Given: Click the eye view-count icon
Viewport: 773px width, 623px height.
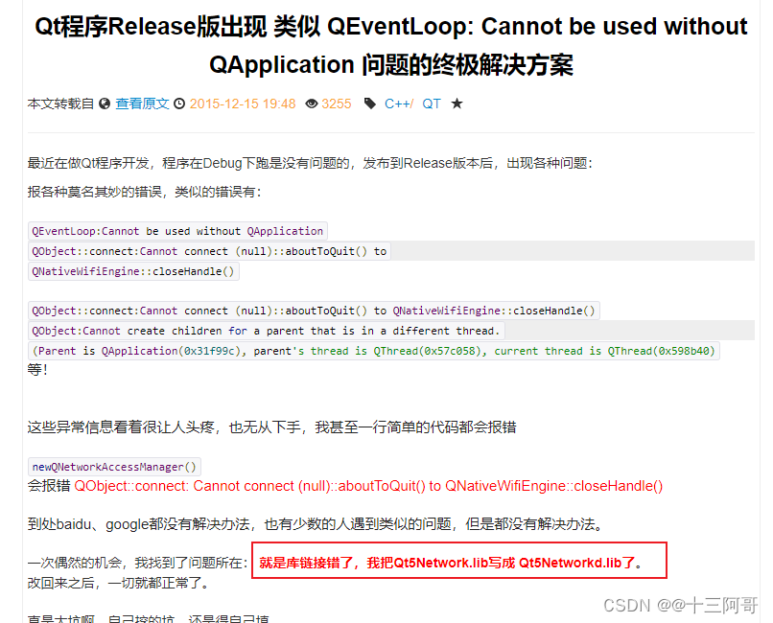Looking at the screenshot, I should [x=312, y=104].
